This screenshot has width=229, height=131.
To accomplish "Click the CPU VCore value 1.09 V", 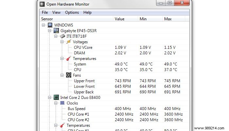I will 120,47.
